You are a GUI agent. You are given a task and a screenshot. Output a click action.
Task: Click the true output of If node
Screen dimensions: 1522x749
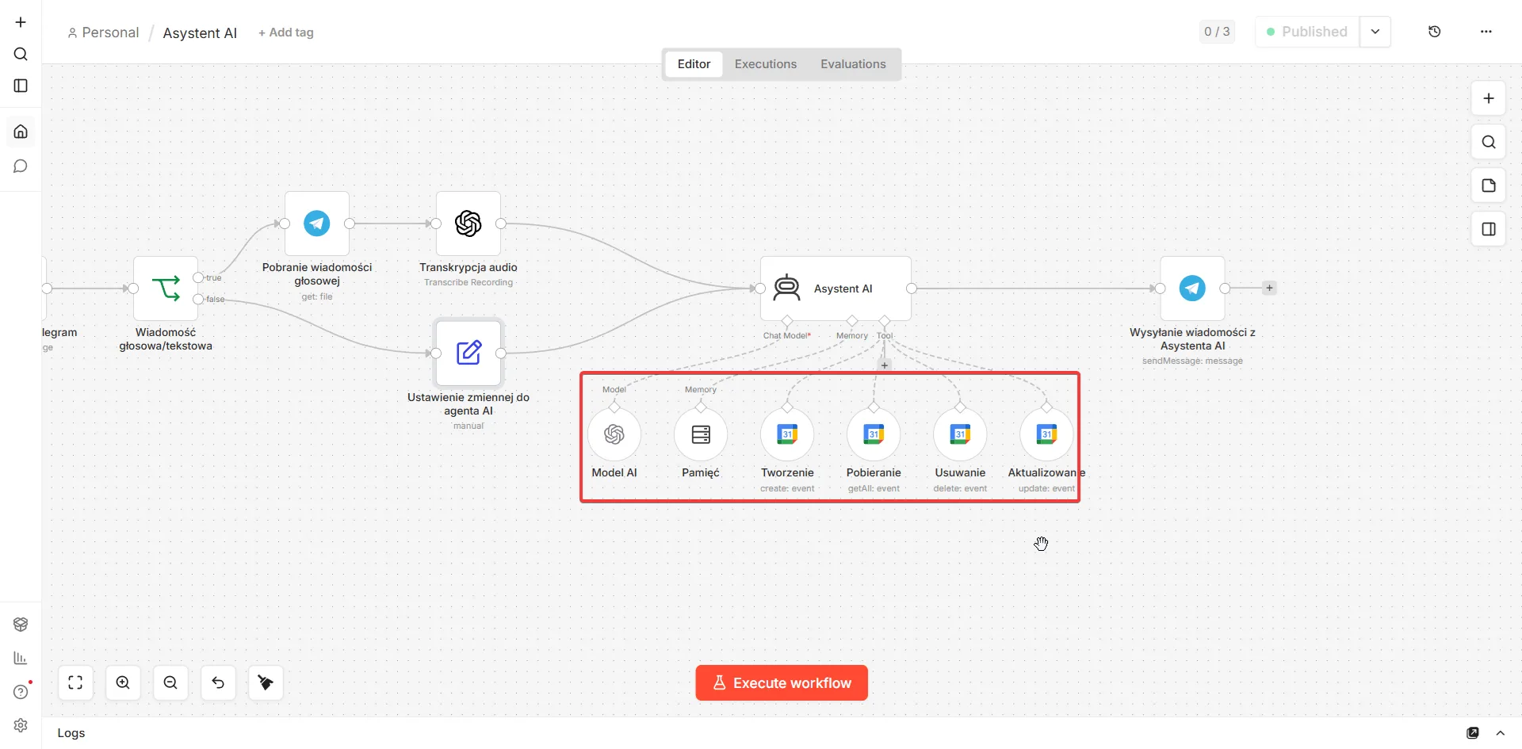[x=198, y=277]
